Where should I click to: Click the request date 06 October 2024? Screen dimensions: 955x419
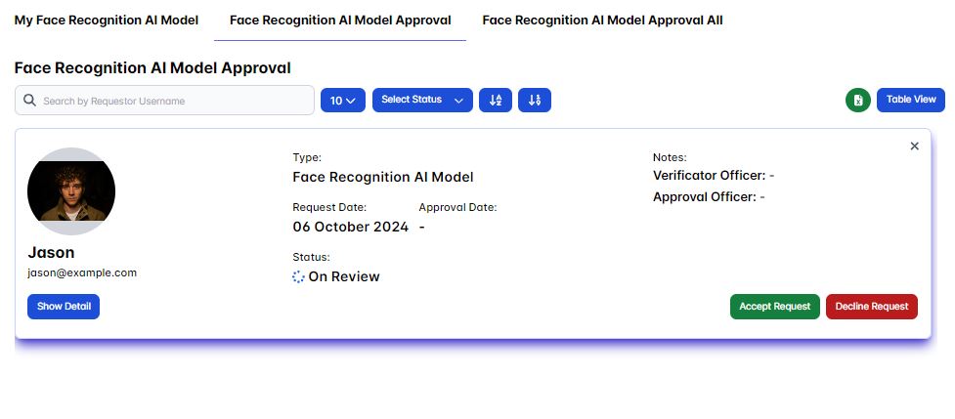point(351,227)
